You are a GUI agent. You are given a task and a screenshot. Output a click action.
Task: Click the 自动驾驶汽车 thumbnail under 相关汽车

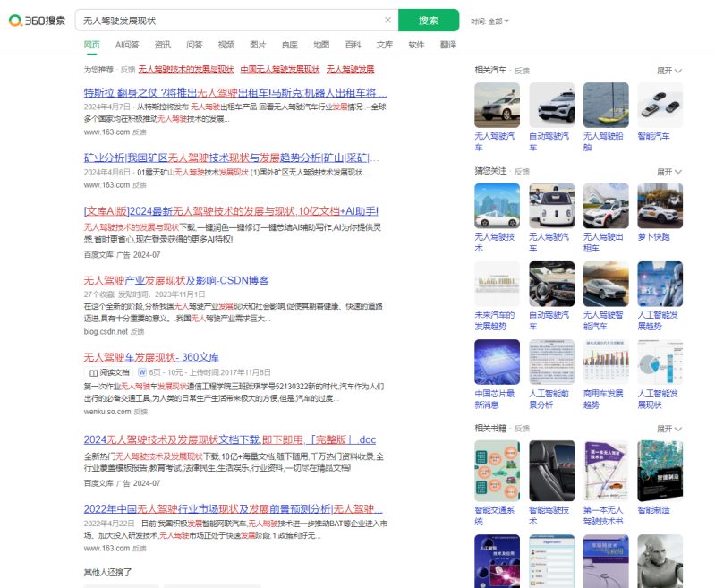coord(552,105)
